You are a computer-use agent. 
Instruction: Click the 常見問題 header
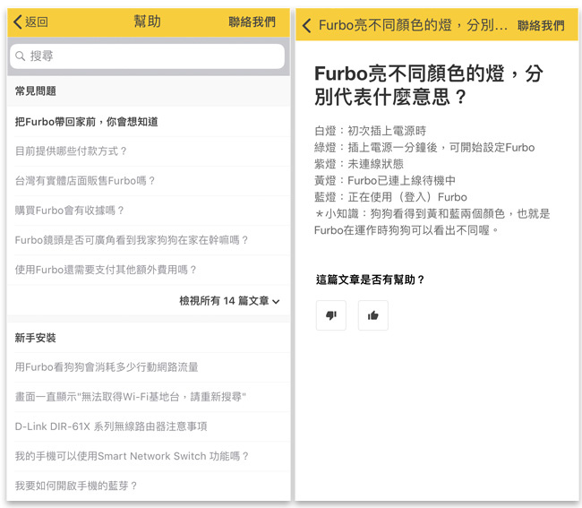[x=35, y=91]
